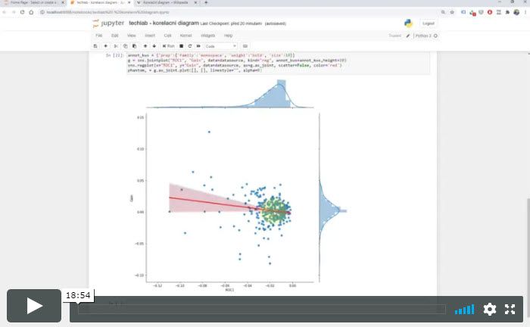Screen dimensions: 530x327
Task: Open the browser three-dot menu
Action: click(x=526, y=12)
